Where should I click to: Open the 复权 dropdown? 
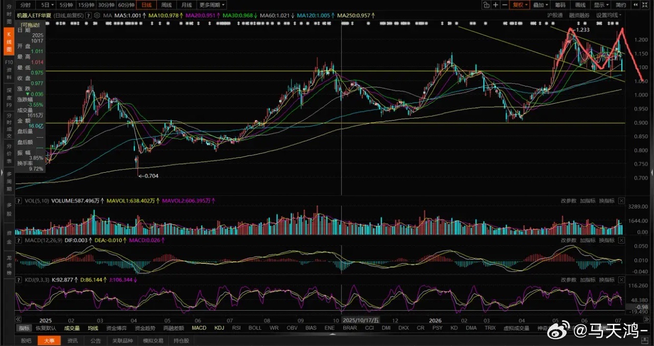pos(520,5)
